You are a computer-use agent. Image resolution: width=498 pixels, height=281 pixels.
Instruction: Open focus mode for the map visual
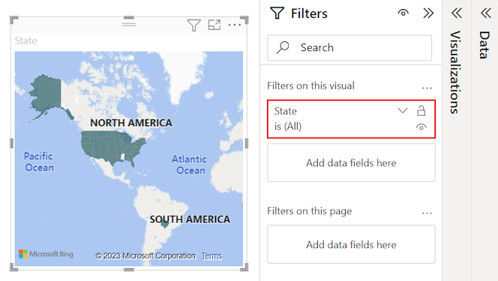coord(214,25)
